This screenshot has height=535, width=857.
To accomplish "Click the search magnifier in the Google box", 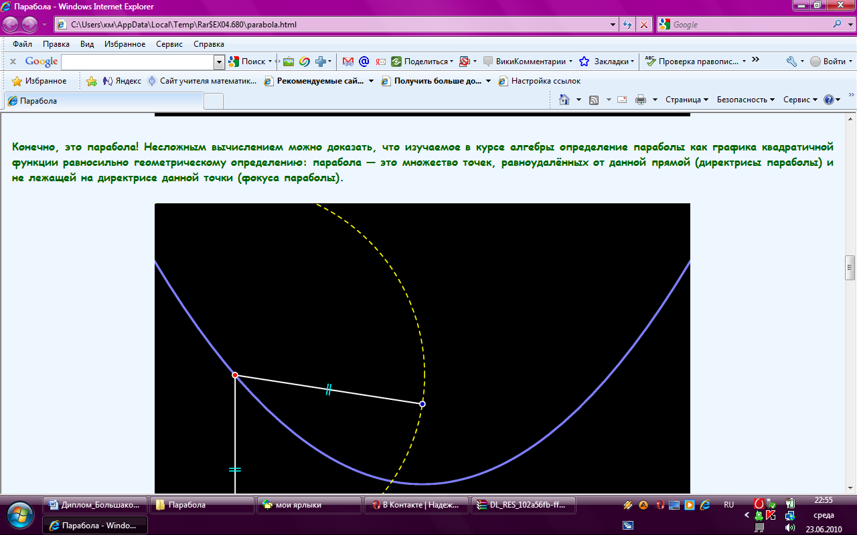I will coord(837,25).
